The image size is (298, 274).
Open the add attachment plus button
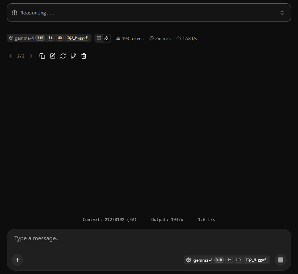(17, 260)
